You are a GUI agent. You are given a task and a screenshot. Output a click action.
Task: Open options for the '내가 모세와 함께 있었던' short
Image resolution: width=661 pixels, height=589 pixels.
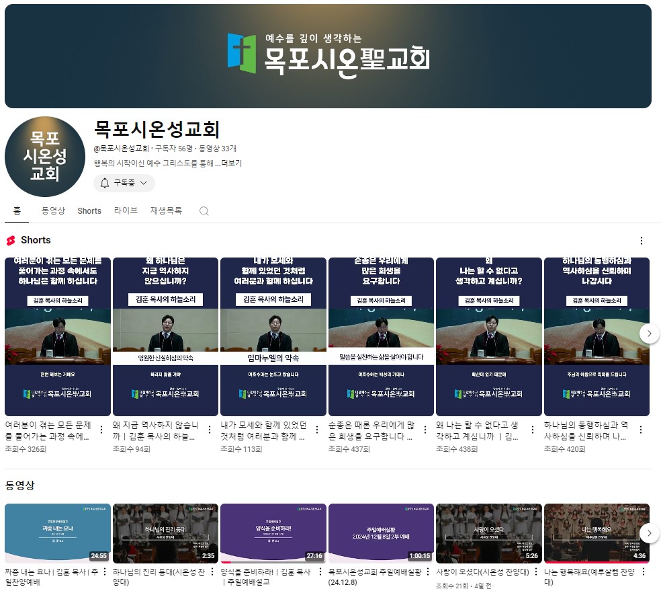(x=317, y=430)
